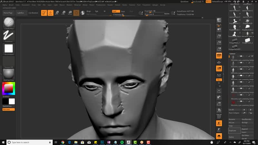This screenshot has width=258, height=145.
Task: Toggle L.Sym local symmetry
Action: 219,75
